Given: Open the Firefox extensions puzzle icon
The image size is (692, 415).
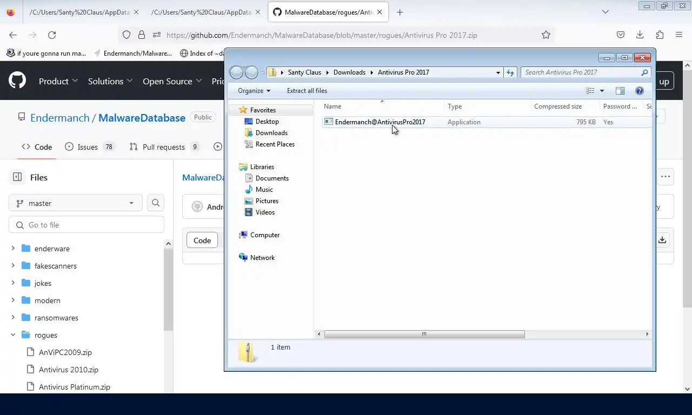Looking at the screenshot, I should click(x=660, y=35).
